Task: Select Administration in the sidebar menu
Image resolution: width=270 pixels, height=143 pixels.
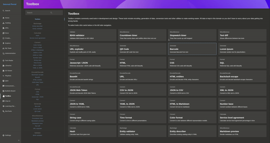Action: [10, 53]
